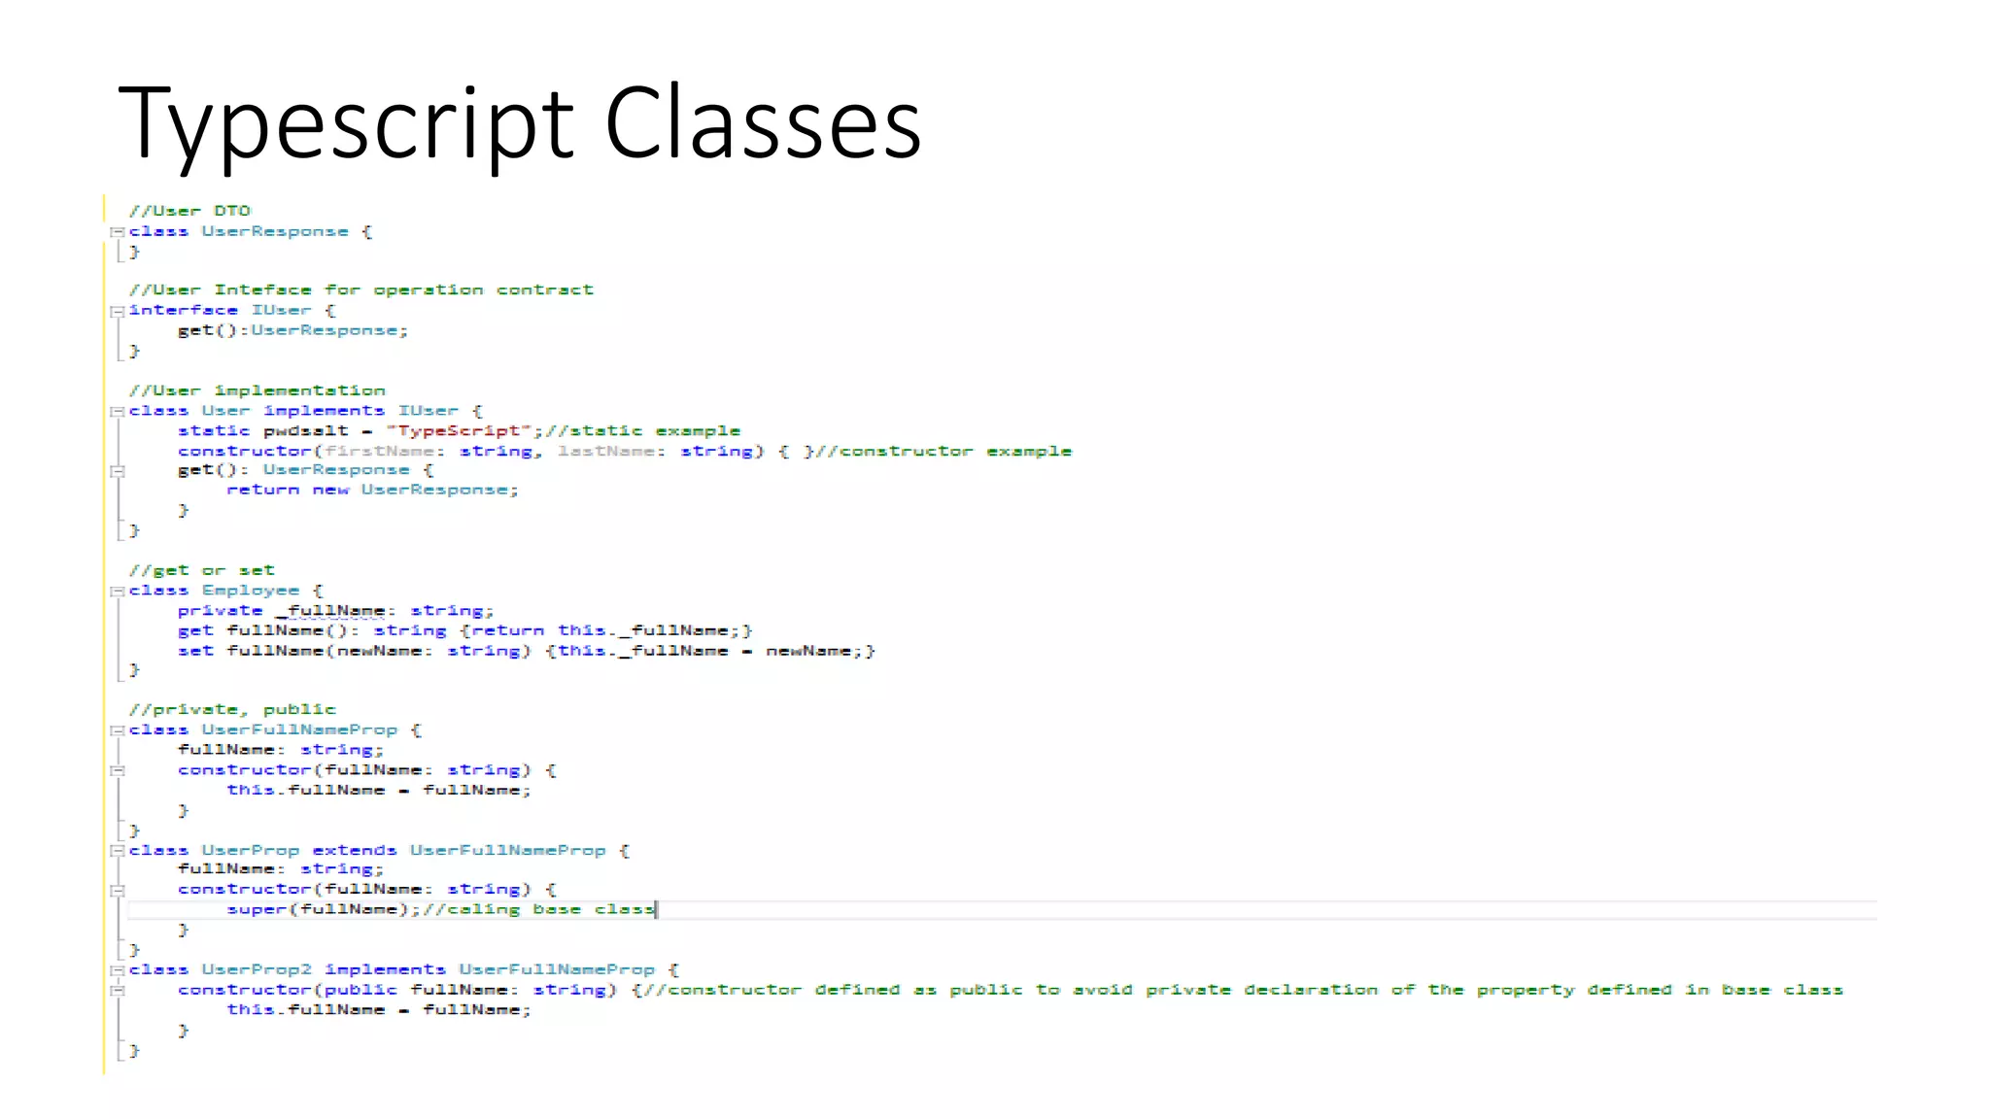This screenshot has width=1990, height=1119.
Task: Collapse the interface IUser code block
Action: pos(117,312)
